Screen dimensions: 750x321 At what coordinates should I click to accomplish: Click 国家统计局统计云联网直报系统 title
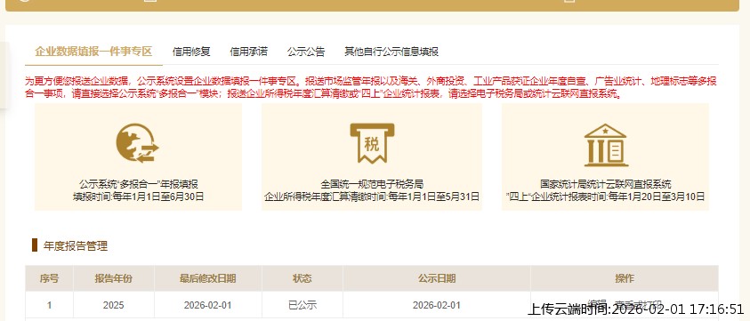coord(606,184)
